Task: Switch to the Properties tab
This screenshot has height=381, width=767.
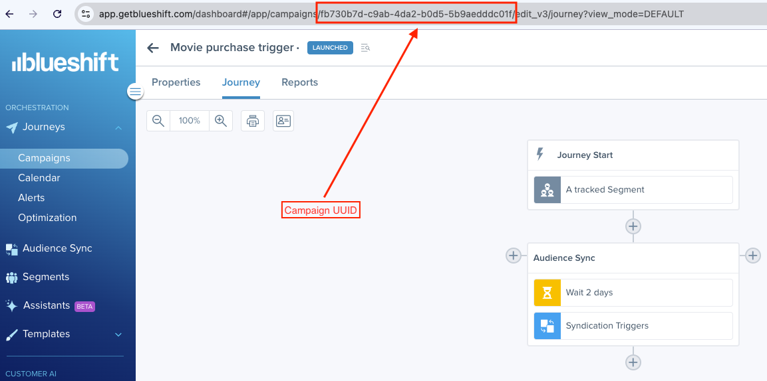Action: 176,82
